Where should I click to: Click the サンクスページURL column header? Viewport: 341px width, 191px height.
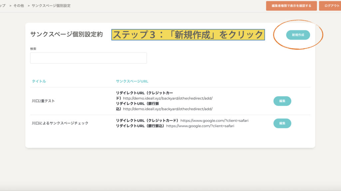(x=132, y=81)
